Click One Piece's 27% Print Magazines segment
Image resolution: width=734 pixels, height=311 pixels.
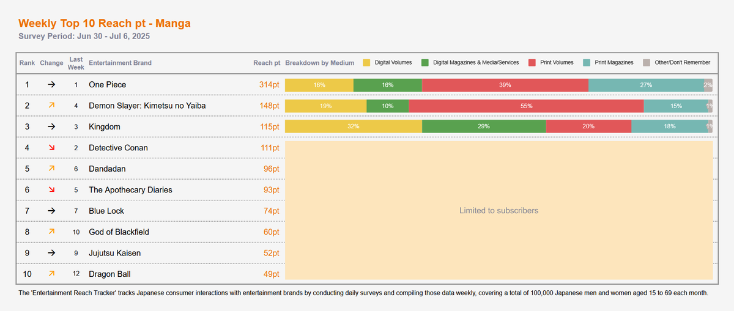pos(646,85)
